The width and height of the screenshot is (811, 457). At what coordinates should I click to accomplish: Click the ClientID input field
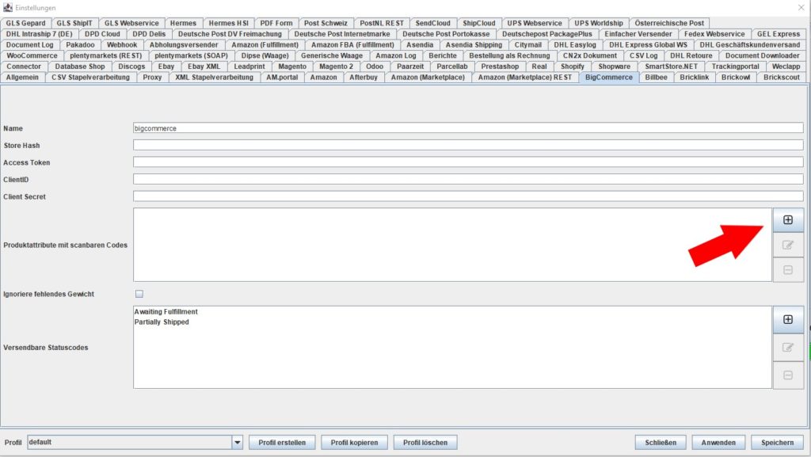pyautogui.click(x=468, y=179)
